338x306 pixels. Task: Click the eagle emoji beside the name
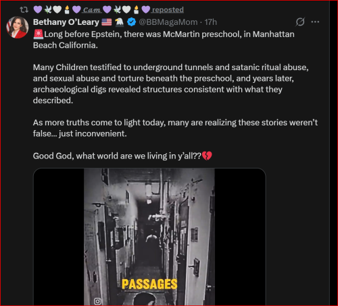[x=119, y=22]
